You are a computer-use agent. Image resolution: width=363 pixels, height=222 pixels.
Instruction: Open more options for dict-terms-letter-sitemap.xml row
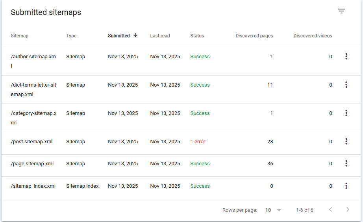(x=346, y=85)
